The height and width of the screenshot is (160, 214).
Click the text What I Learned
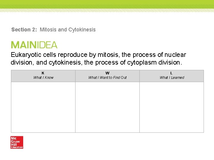tap(172, 78)
